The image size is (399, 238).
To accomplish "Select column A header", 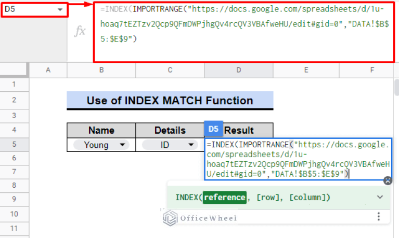I will tap(48, 71).
